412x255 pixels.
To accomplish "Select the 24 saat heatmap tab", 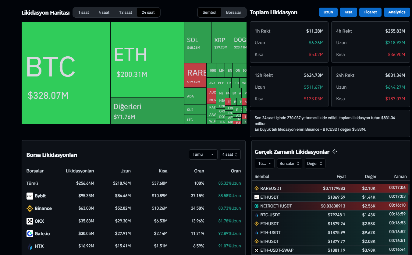I will [148, 12].
